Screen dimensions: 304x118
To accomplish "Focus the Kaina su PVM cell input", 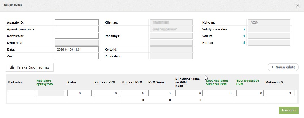I will click(x=107, y=93).
